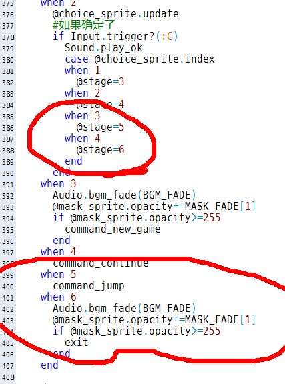The height and width of the screenshot is (384, 285).
Task: Click line number 391 in the gutter
Action: pos(8,185)
